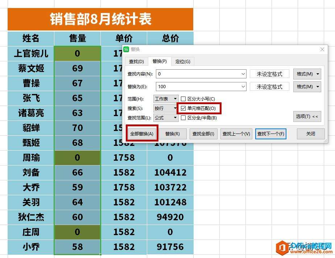The height and width of the screenshot is (258, 335).
Task: Click the WPS logo in Replace dialog title
Action: [x=126, y=49]
